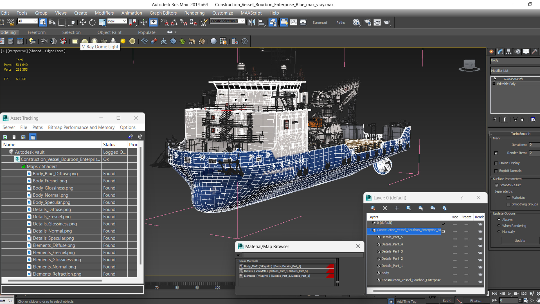This screenshot has width=540, height=304.
Task: Open the View reference coordinate dropdown
Action: (117, 21)
